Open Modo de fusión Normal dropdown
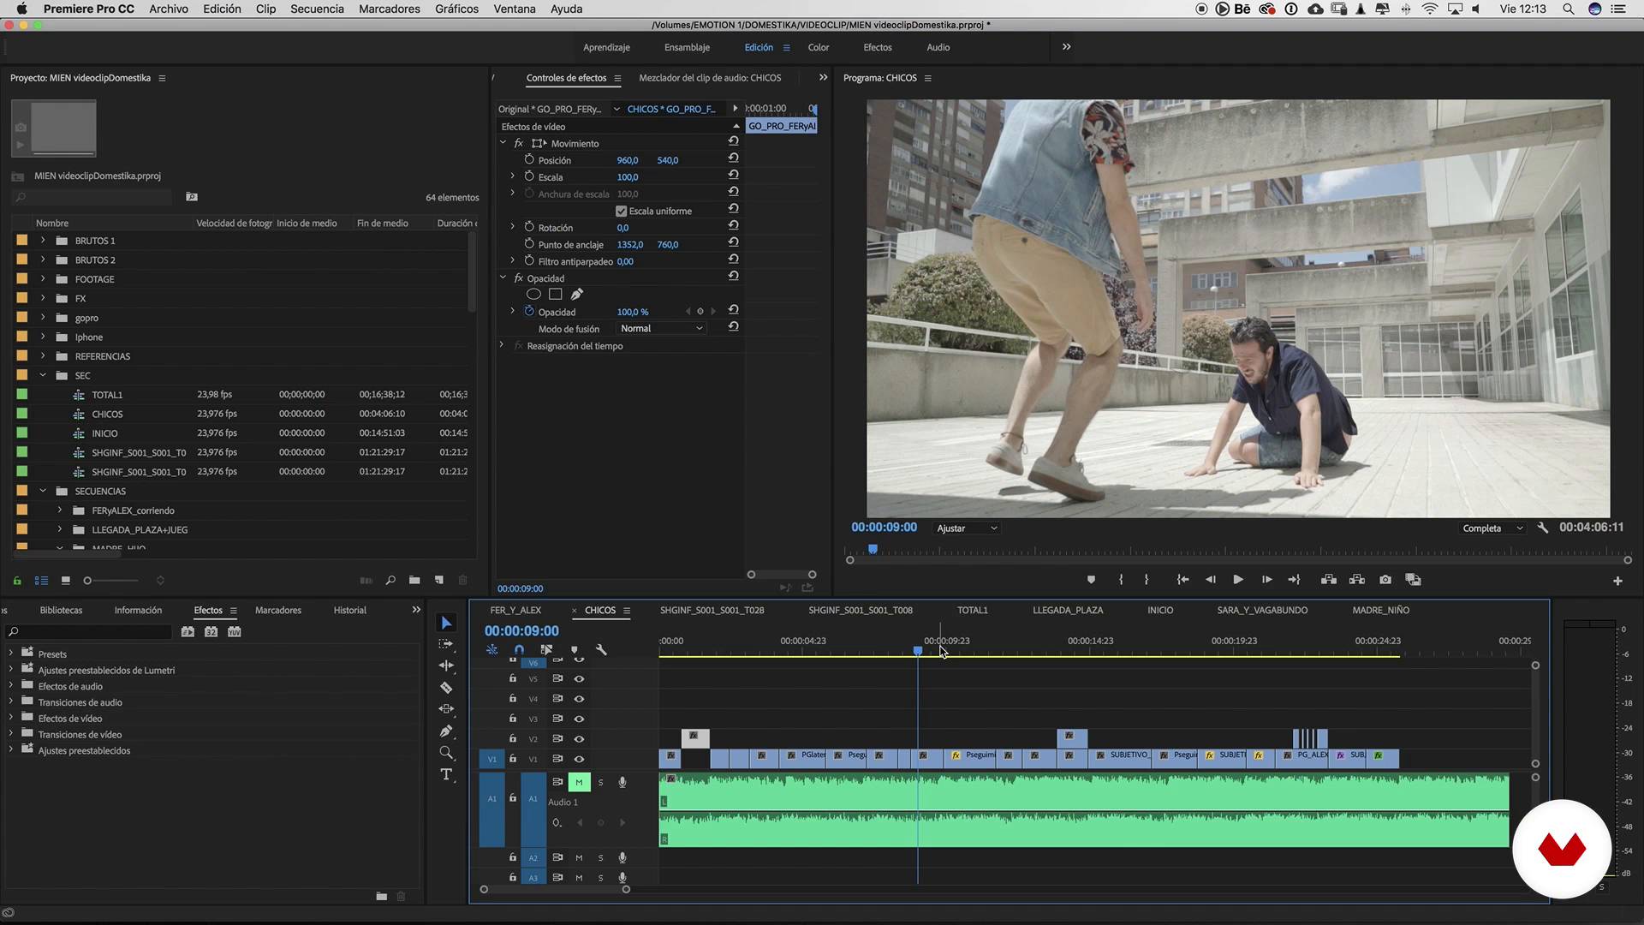The height and width of the screenshot is (925, 1644). point(661,329)
